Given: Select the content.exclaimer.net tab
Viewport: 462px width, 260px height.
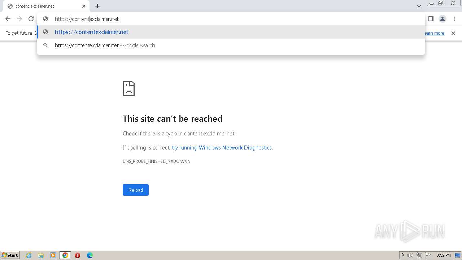Looking at the screenshot, I should (x=46, y=6).
